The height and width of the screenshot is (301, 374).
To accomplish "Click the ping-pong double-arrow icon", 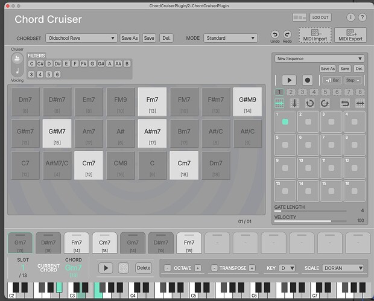I will pos(360,103).
